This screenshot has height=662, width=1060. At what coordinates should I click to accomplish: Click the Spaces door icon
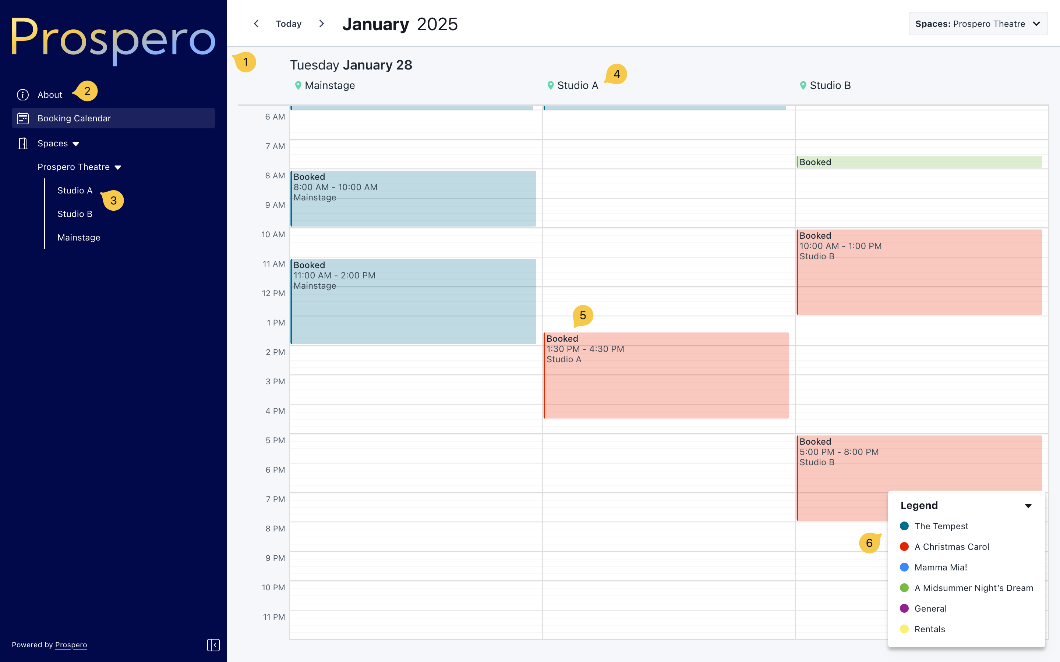(23, 143)
